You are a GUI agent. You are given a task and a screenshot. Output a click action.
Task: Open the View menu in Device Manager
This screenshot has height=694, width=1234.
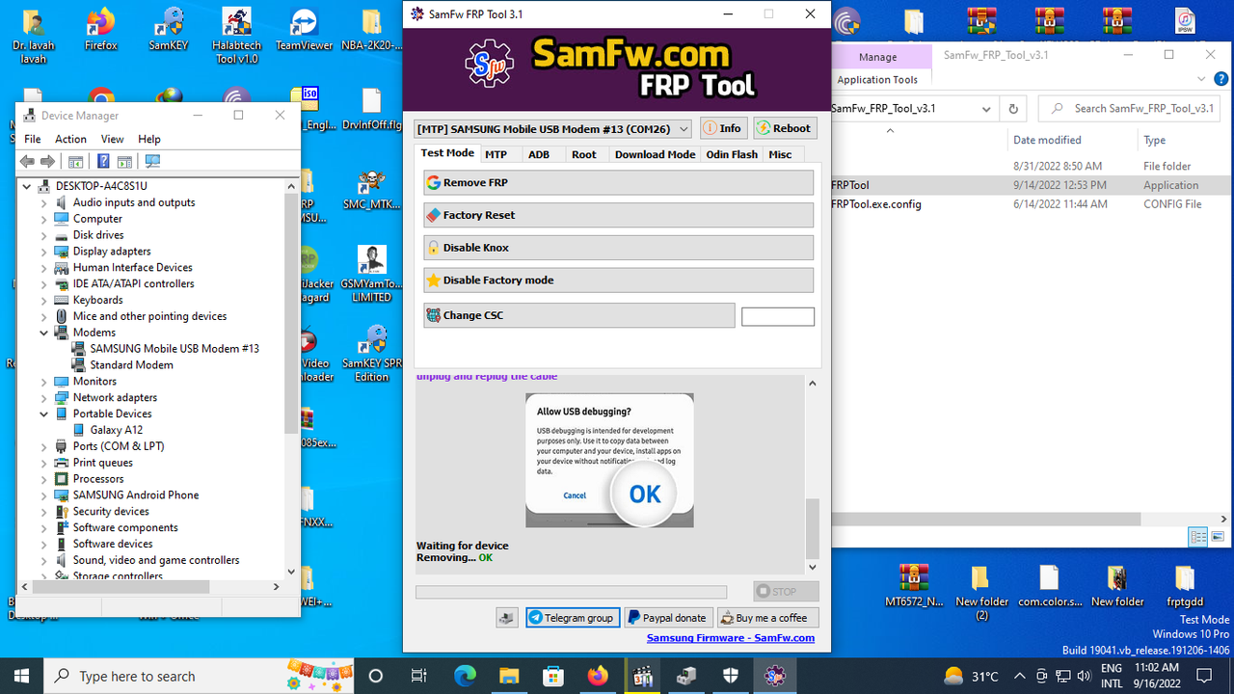click(x=113, y=139)
